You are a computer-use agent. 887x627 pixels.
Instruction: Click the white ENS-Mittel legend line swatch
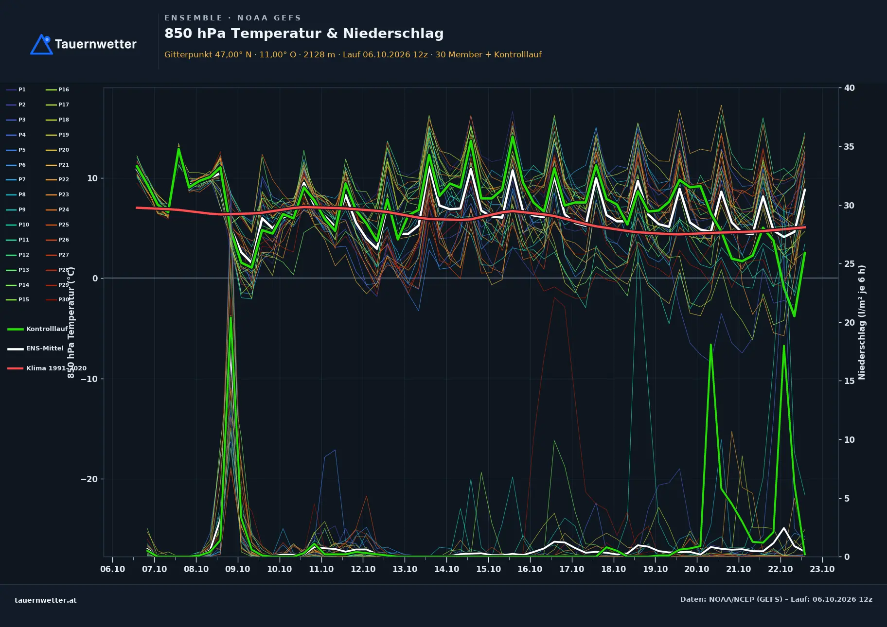click(16, 349)
